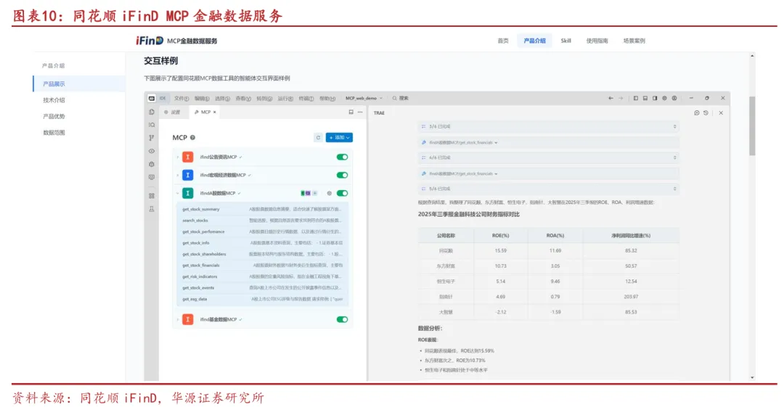
Task: Open the 添加 dropdown button
Action: point(339,138)
